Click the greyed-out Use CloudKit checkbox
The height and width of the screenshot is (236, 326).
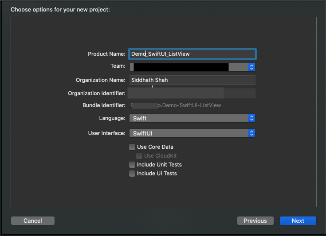pos(139,156)
